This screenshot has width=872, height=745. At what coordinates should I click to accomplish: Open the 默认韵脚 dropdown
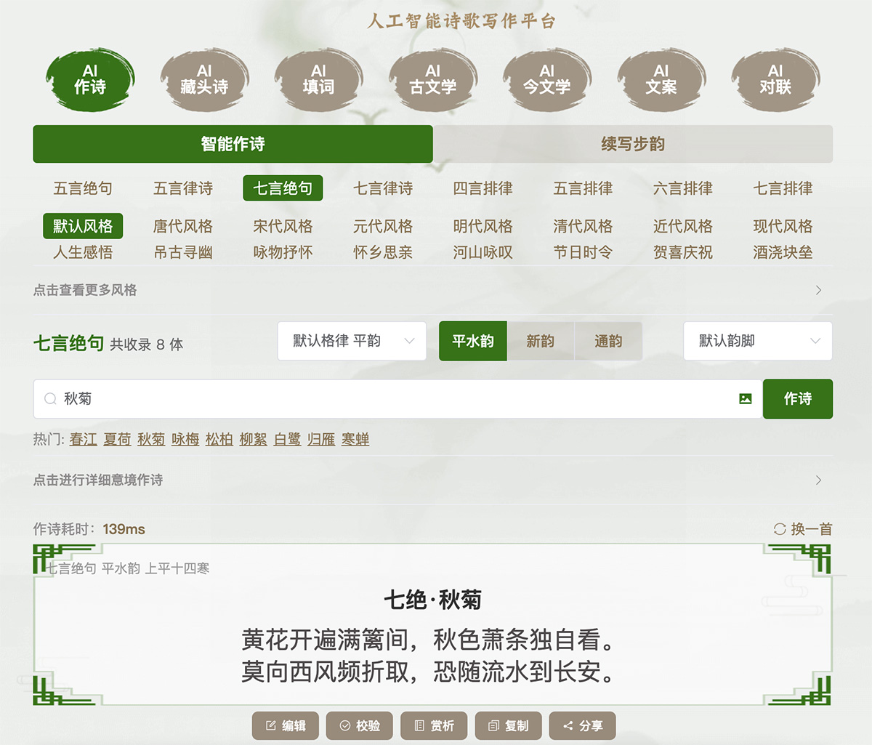click(758, 341)
